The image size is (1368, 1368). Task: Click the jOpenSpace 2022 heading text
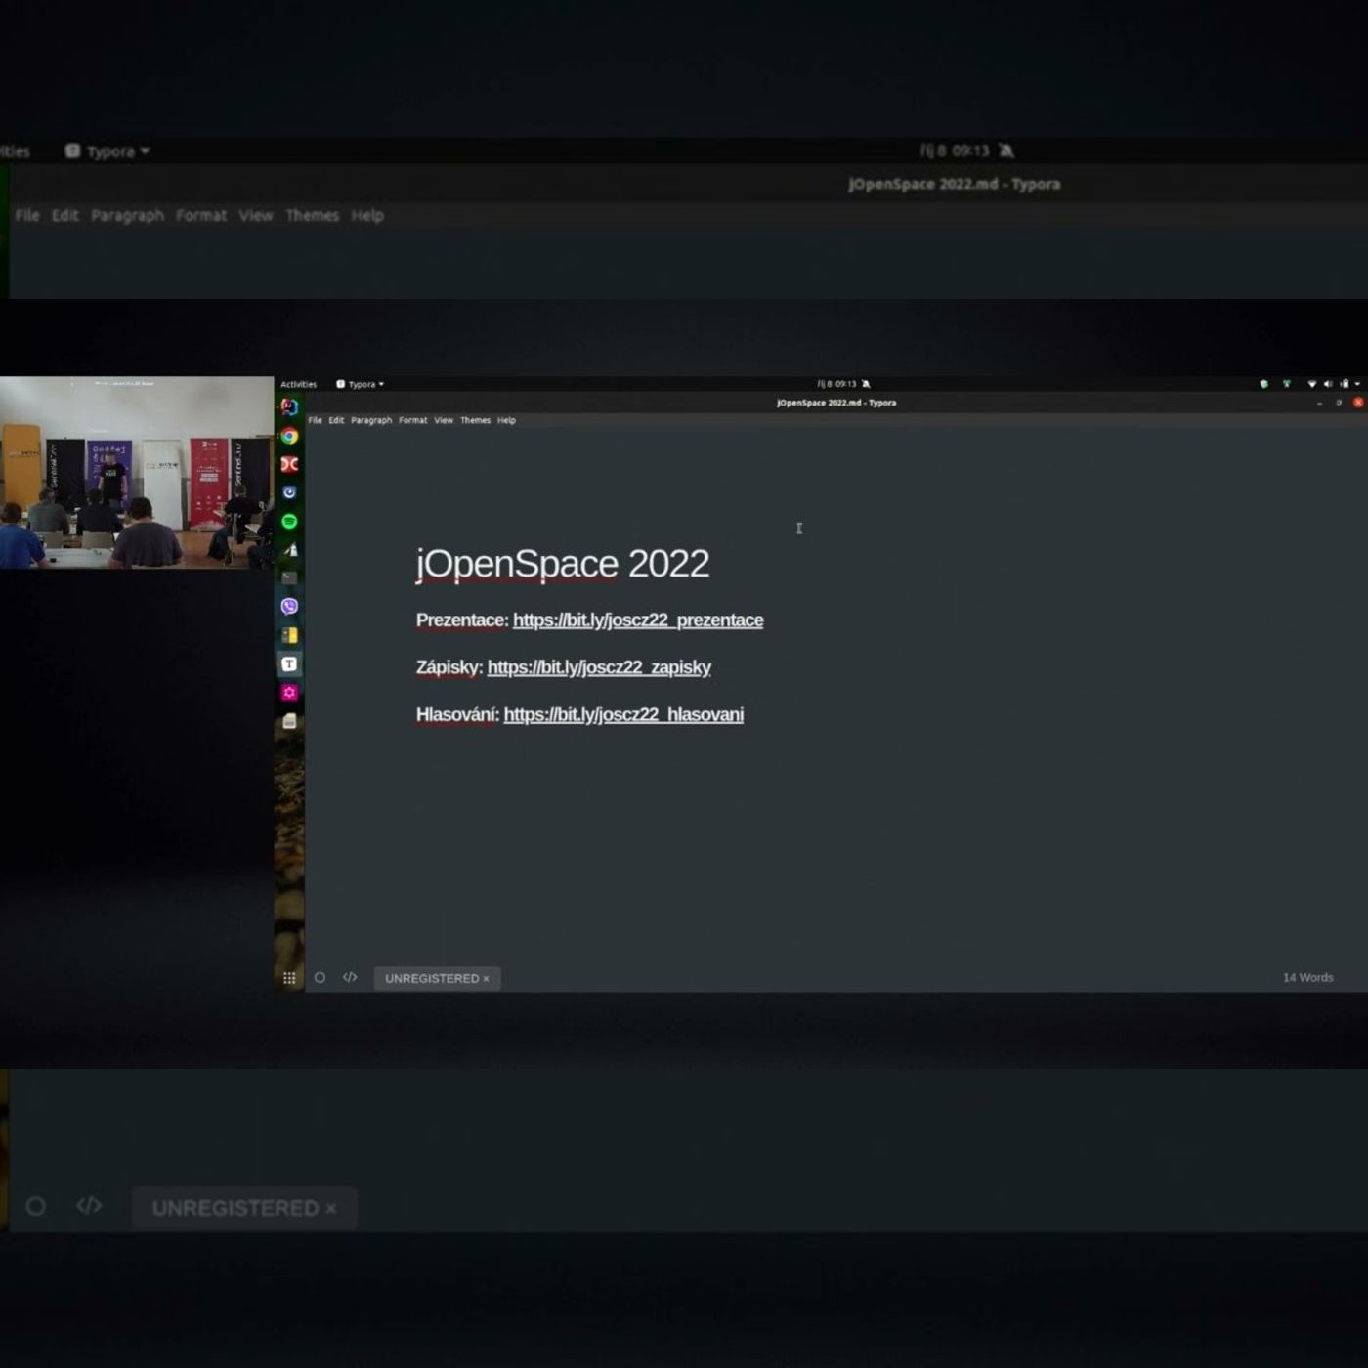coord(563,564)
